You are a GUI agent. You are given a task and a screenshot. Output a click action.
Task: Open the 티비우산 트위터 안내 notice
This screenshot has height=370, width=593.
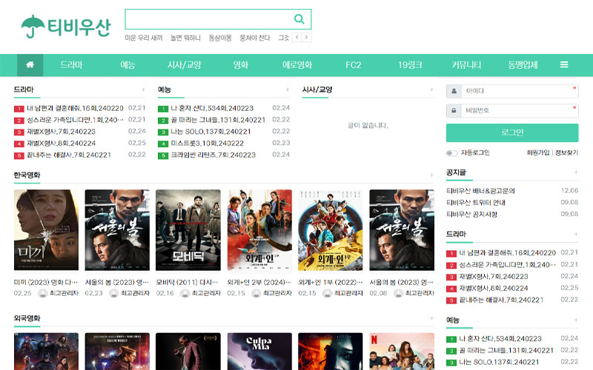click(x=476, y=203)
